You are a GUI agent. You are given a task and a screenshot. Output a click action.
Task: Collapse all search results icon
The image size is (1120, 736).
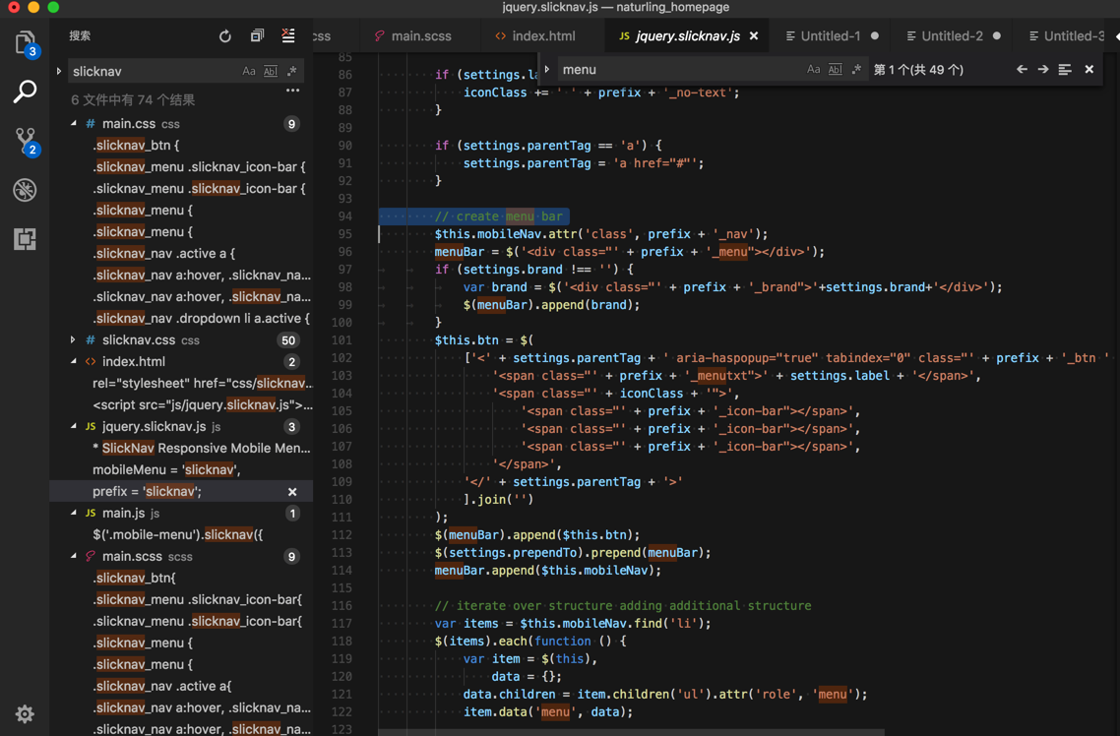257,36
